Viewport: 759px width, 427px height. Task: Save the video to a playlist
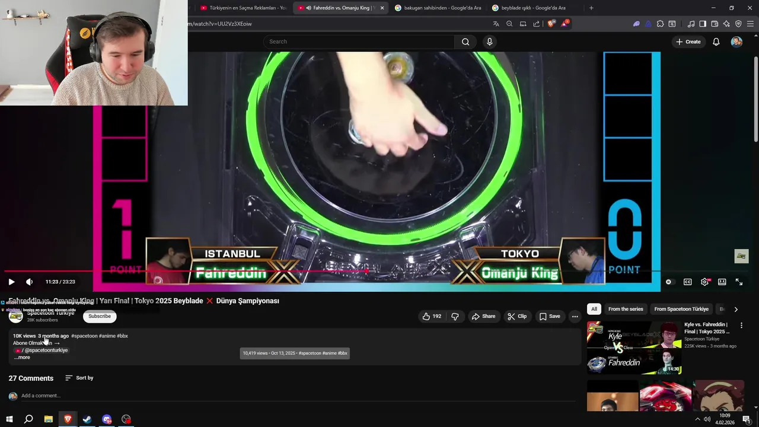pyautogui.click(x=550, y=316)
